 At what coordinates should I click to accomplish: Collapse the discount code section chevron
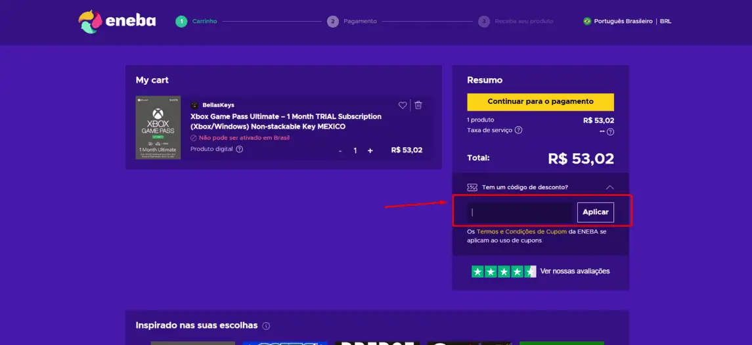(609, 188)
